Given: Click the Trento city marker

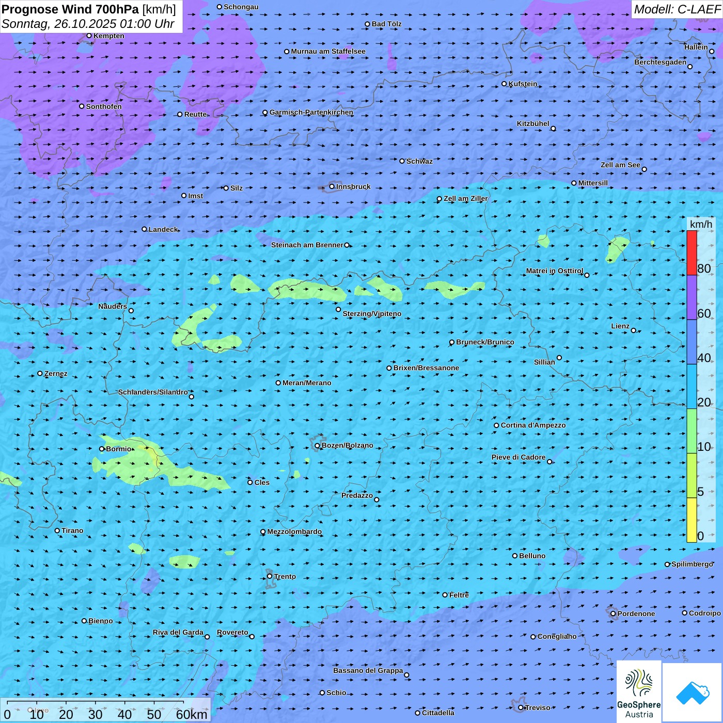Looking at the screenshot, I should tap(270, 576).
